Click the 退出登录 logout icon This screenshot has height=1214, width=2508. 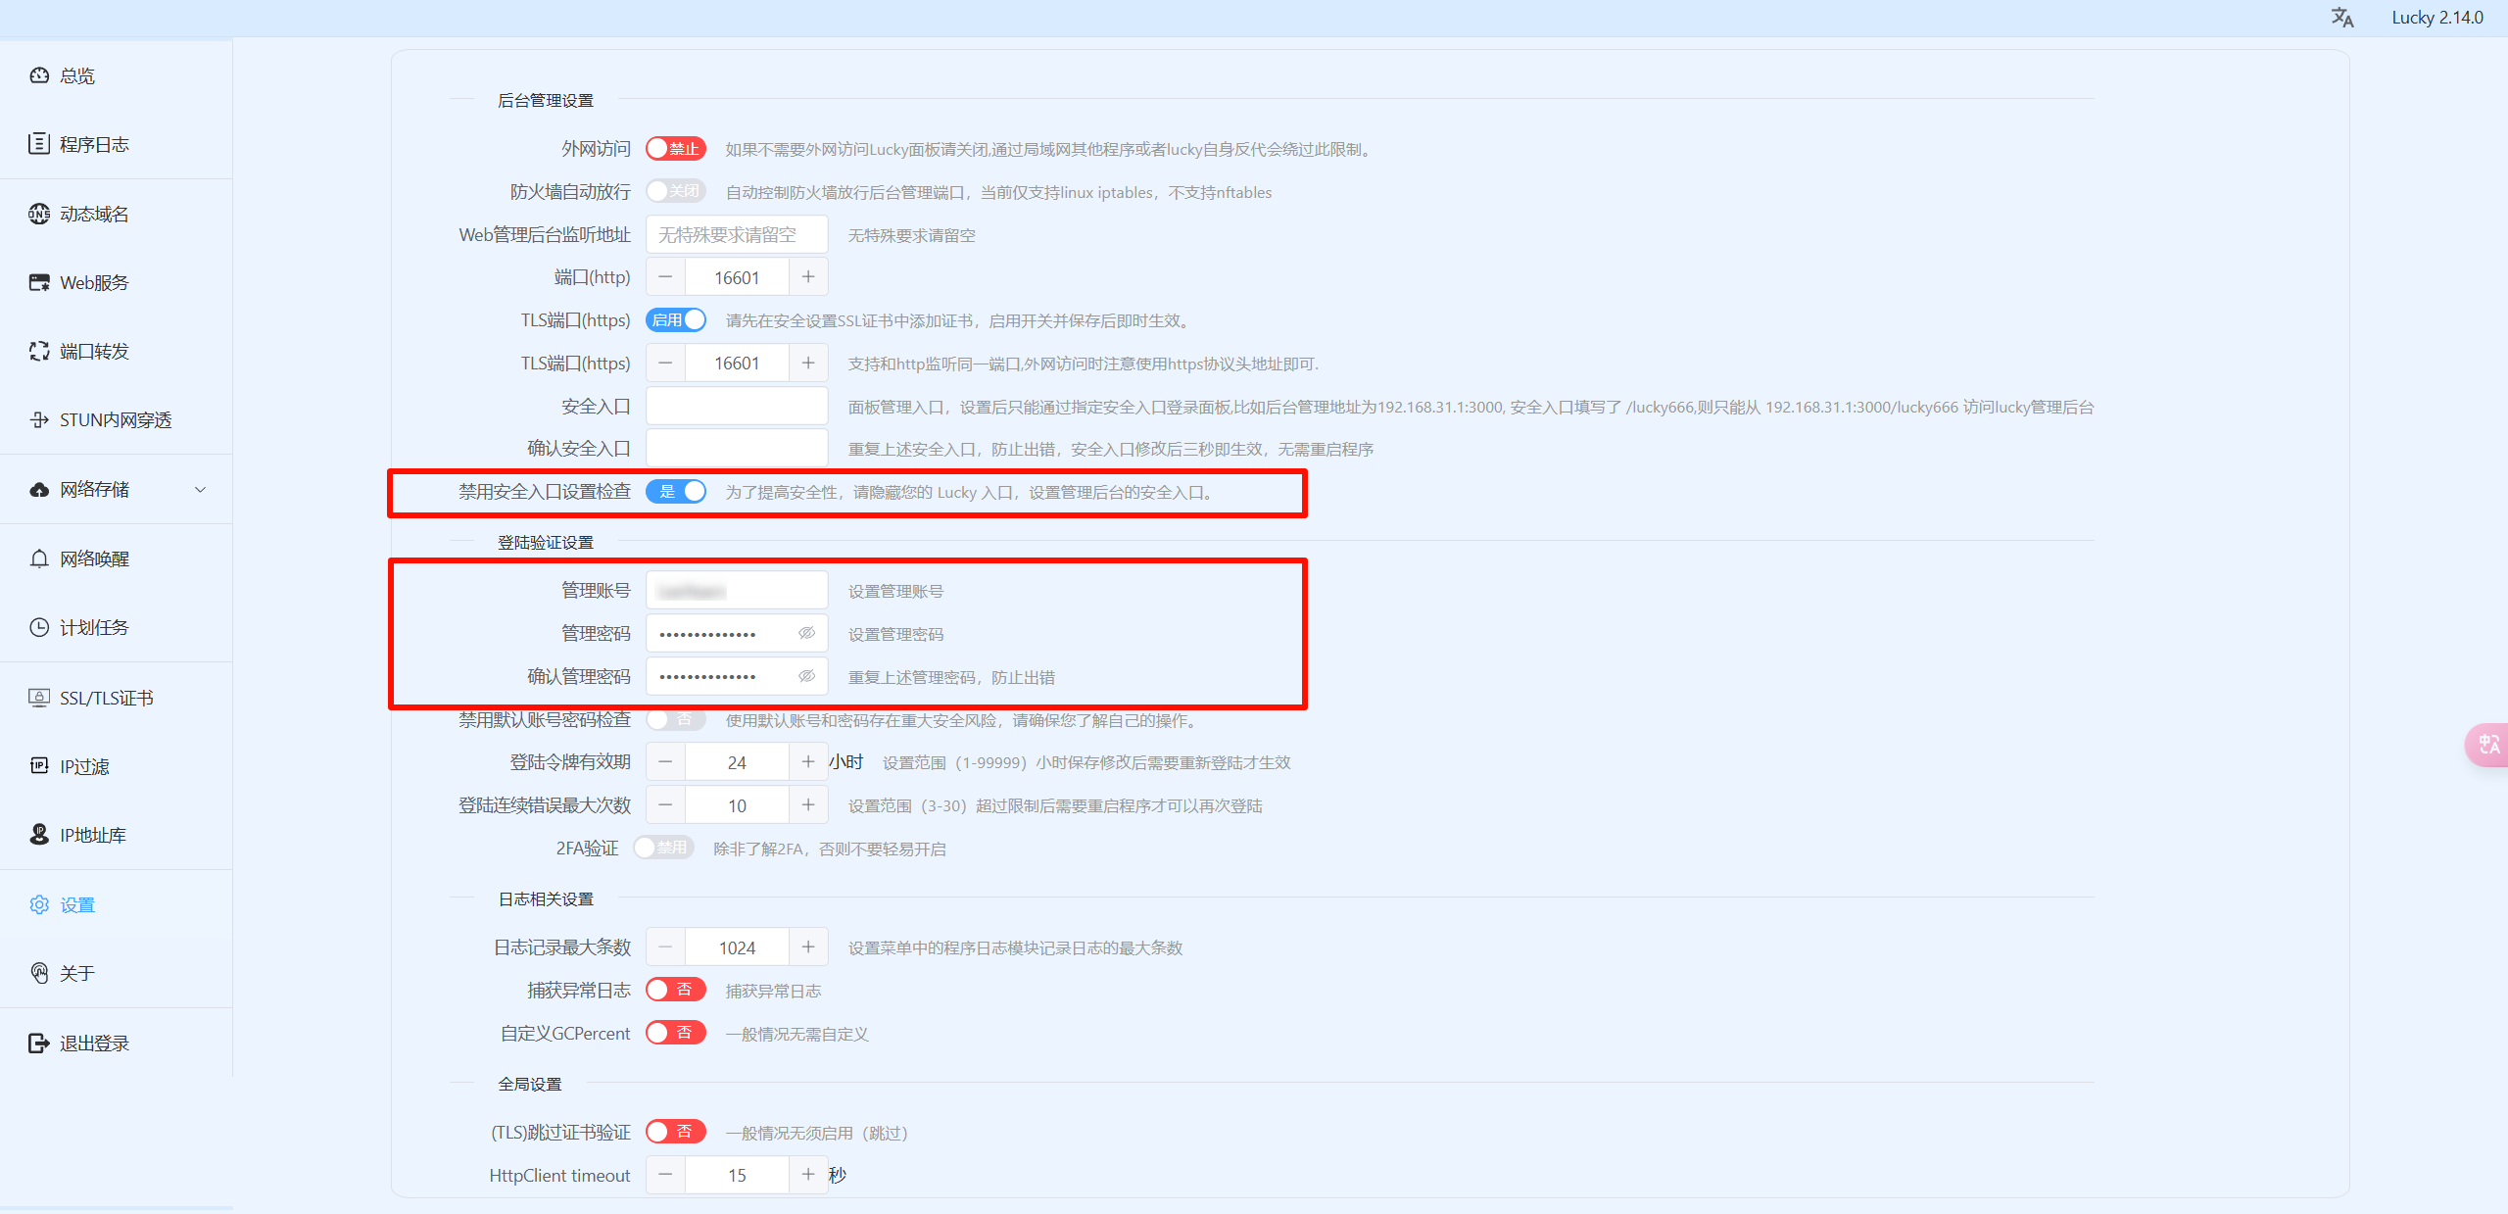coord(39,1043)
